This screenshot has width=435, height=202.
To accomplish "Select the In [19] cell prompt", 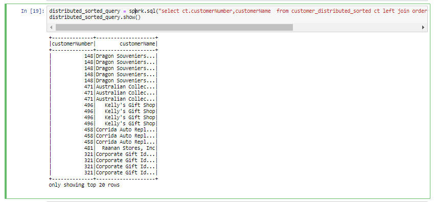I will coord(32,11).
